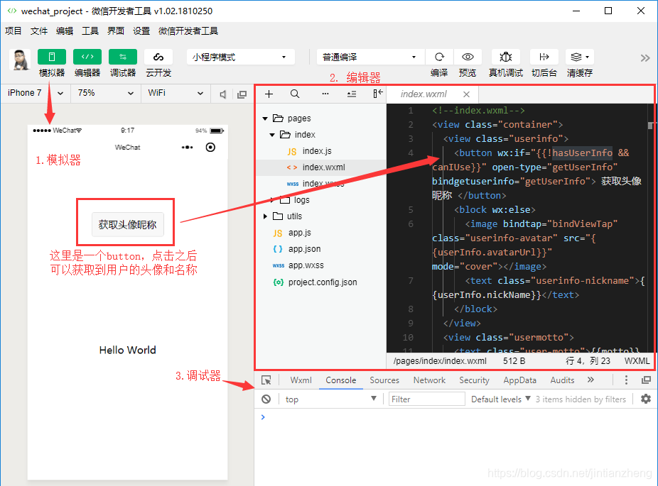Open the 工具 menu

tap(90, 31)
